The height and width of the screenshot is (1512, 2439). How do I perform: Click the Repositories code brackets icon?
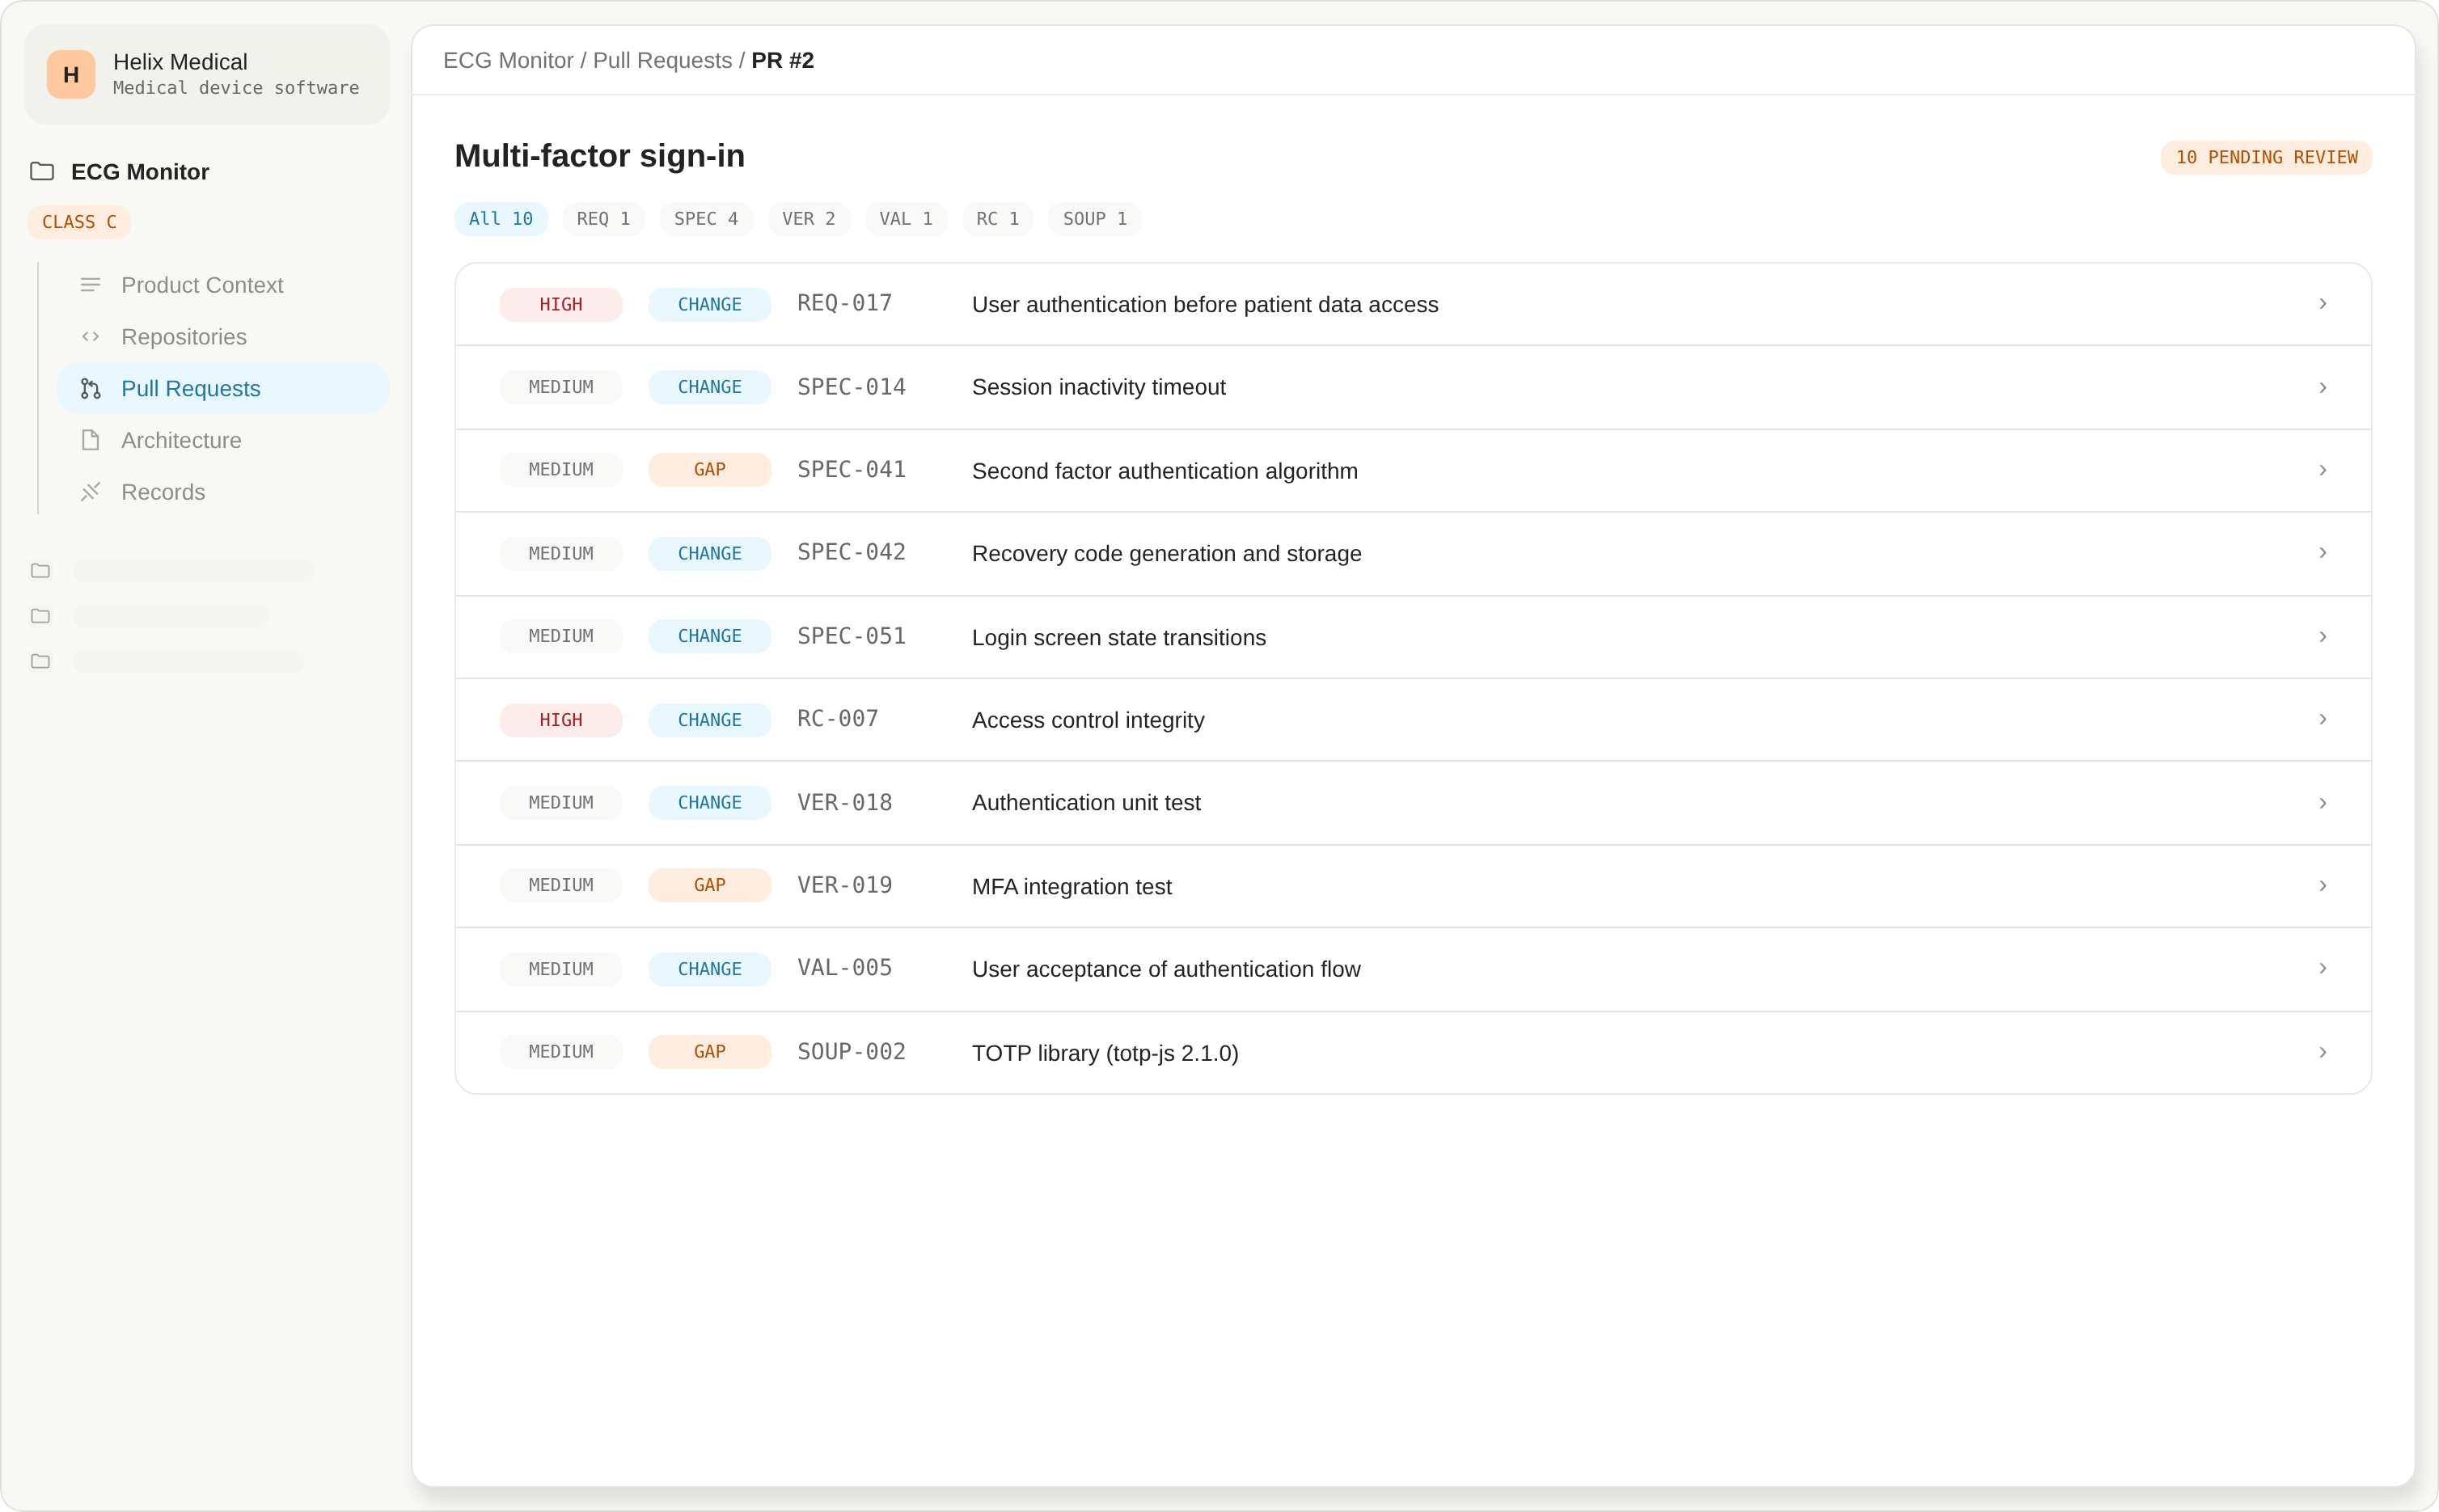pyautogui.click(x=90, y=337)
